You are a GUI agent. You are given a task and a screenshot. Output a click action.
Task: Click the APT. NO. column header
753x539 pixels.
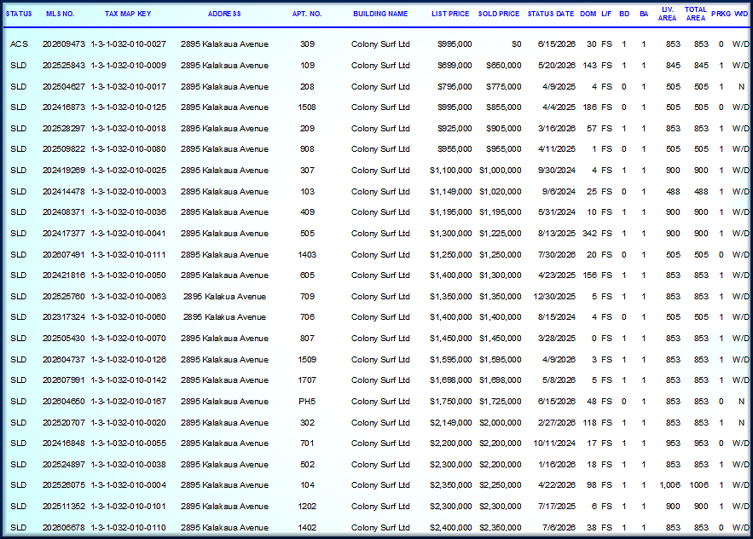click(x=307, y=14)
